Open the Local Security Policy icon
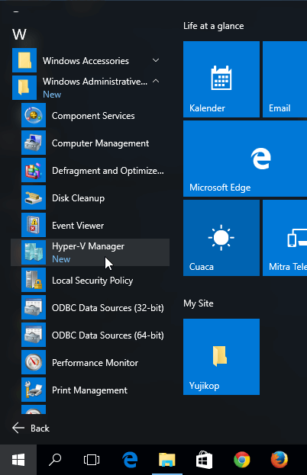307x475 pixels. tap(34, 280)
